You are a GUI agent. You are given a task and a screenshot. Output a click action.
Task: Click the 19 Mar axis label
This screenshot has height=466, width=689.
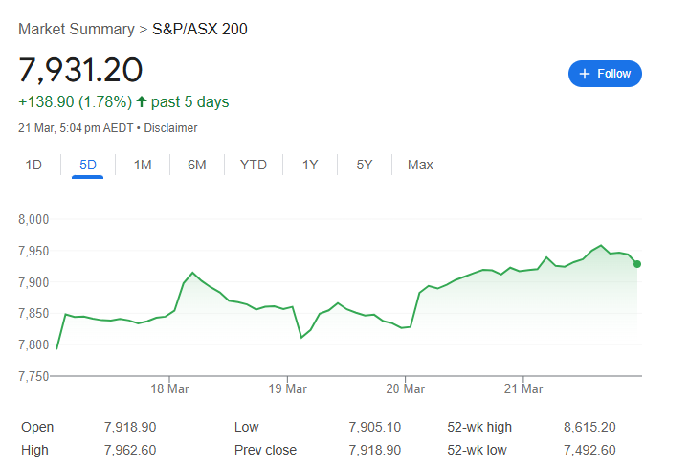pos(287,388)
